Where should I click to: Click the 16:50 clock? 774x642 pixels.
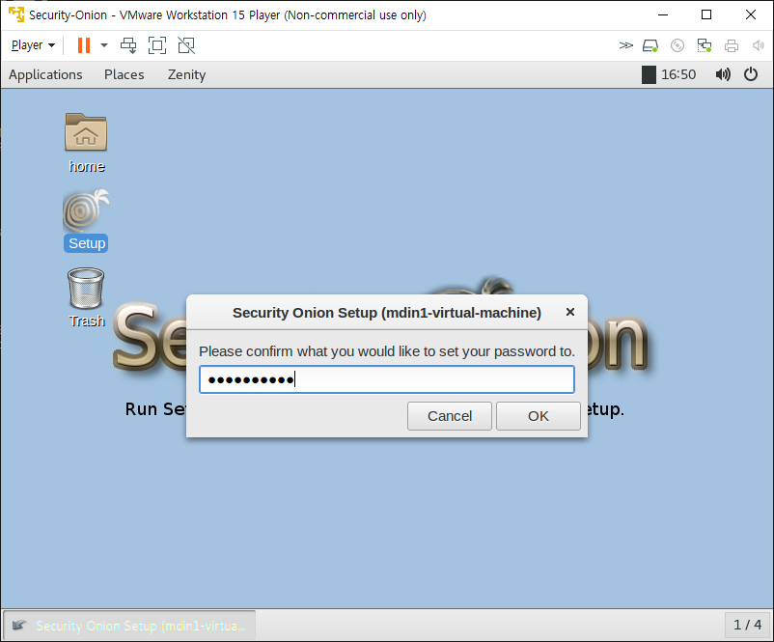678,74
